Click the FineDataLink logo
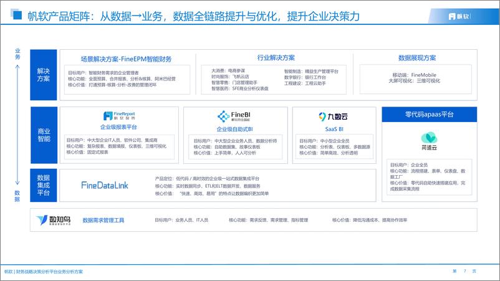500x281 pixels. tap(105, 185)
